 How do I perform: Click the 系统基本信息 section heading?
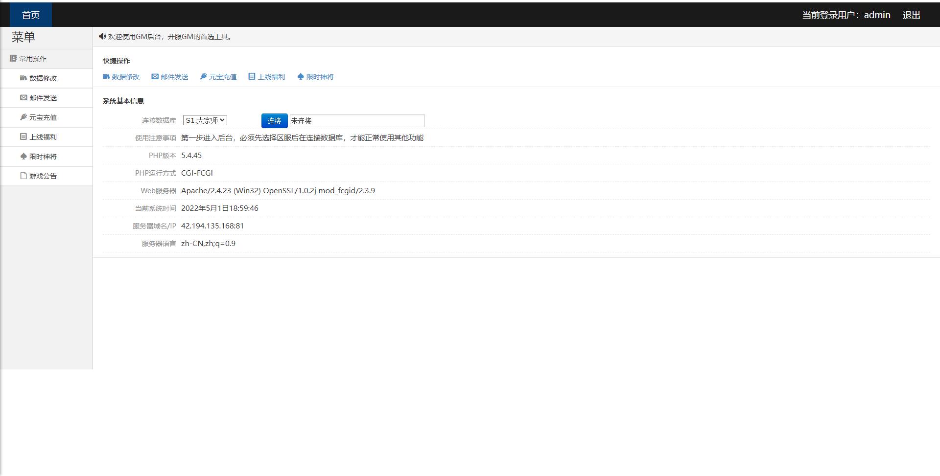[123, 101]
